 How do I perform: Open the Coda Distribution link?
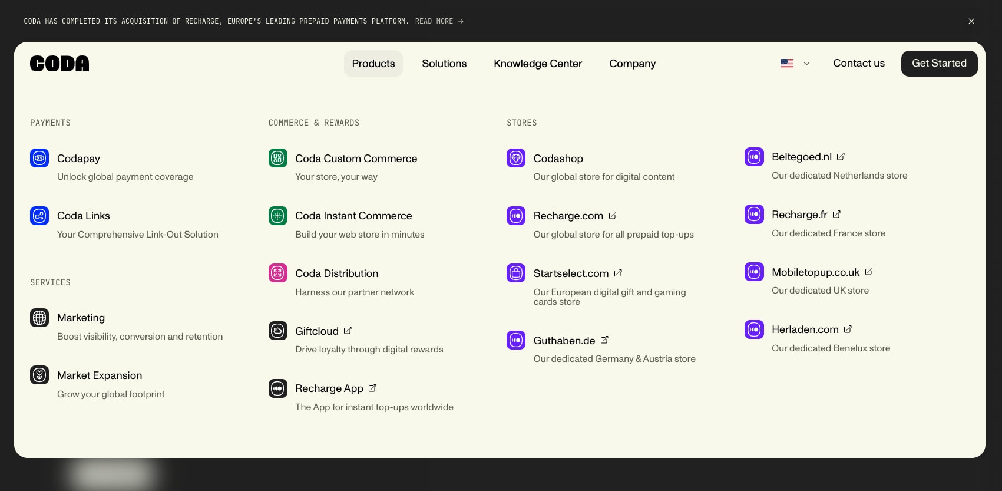pyautogui.click(x=336, y=273)
